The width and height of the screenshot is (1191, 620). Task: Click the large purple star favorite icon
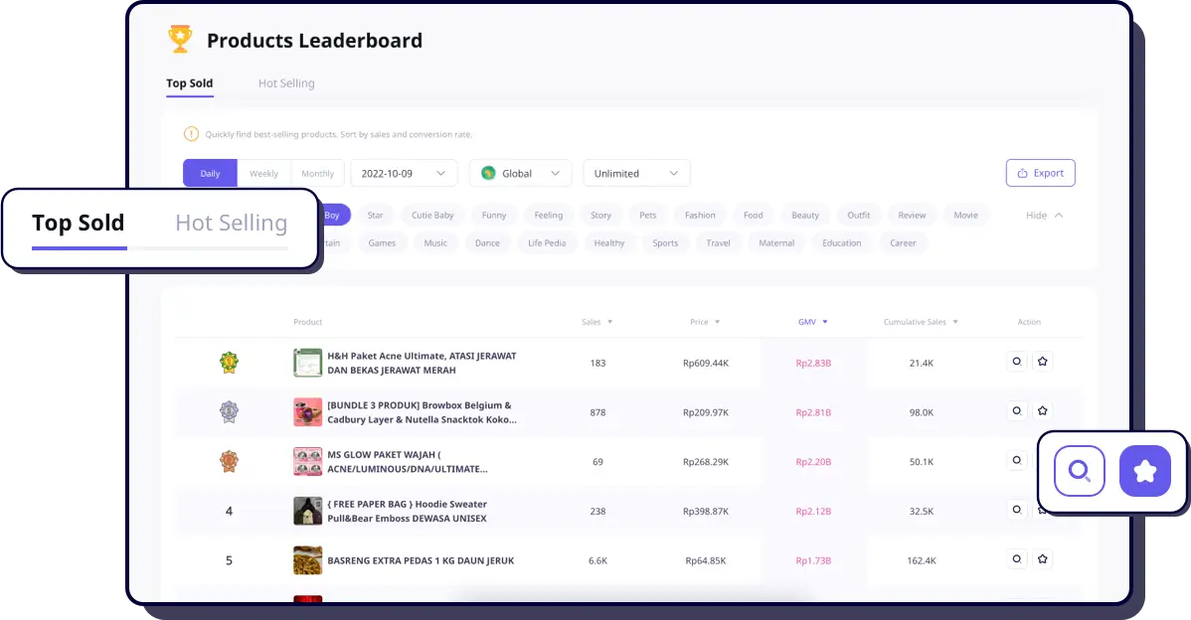(x=1144, y=471)
